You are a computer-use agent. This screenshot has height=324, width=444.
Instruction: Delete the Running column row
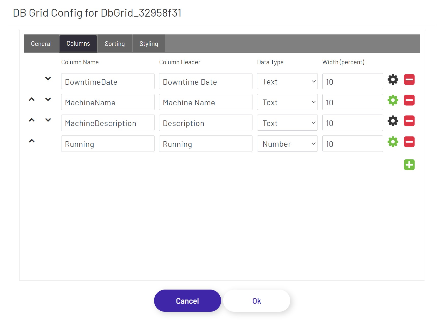pyautogui.click(x=409, y=142)
